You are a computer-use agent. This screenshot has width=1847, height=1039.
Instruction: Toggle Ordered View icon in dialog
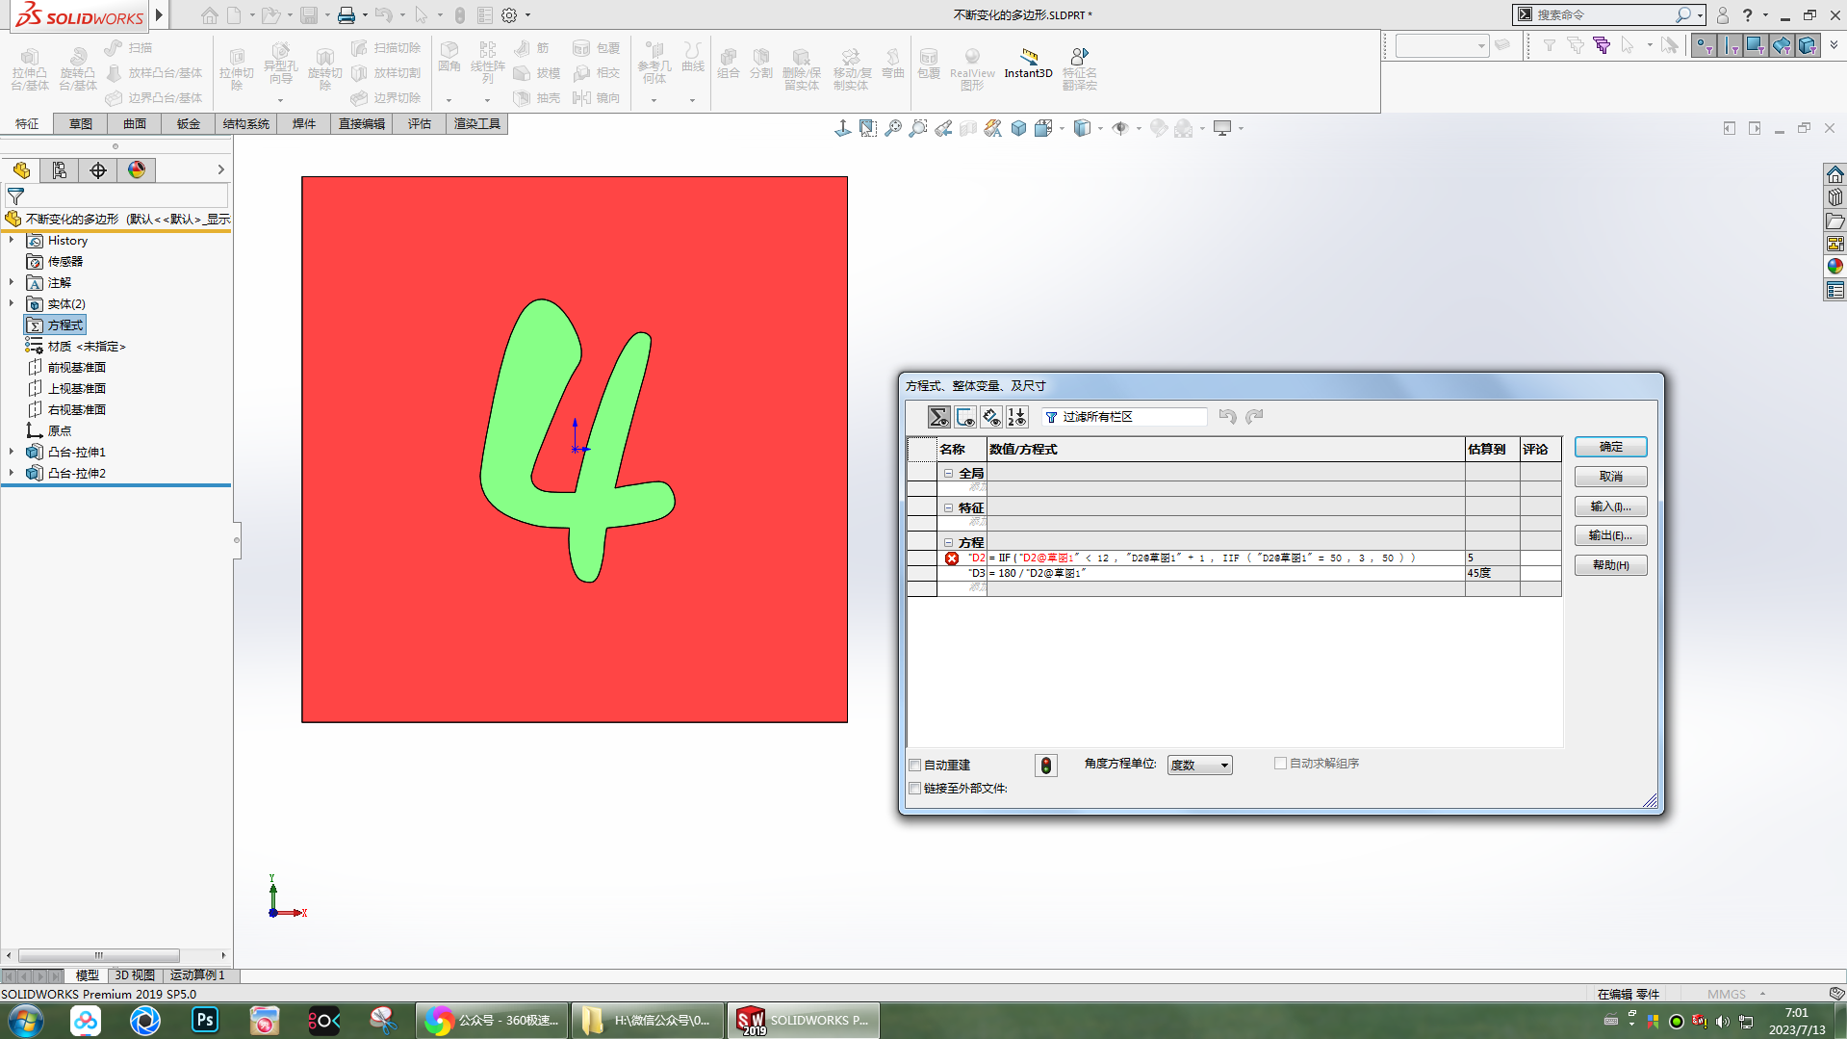pyautogui.click(x=1016, y=417)
